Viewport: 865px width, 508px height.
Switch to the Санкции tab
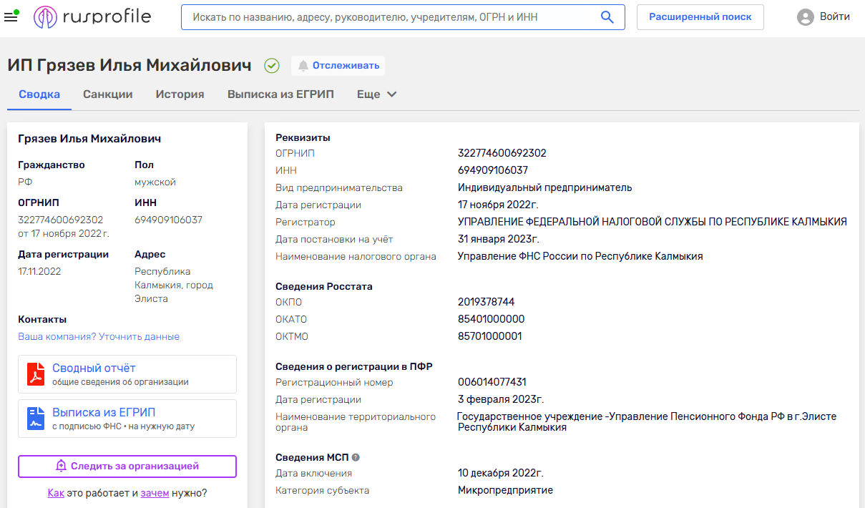tap(108, 94)
